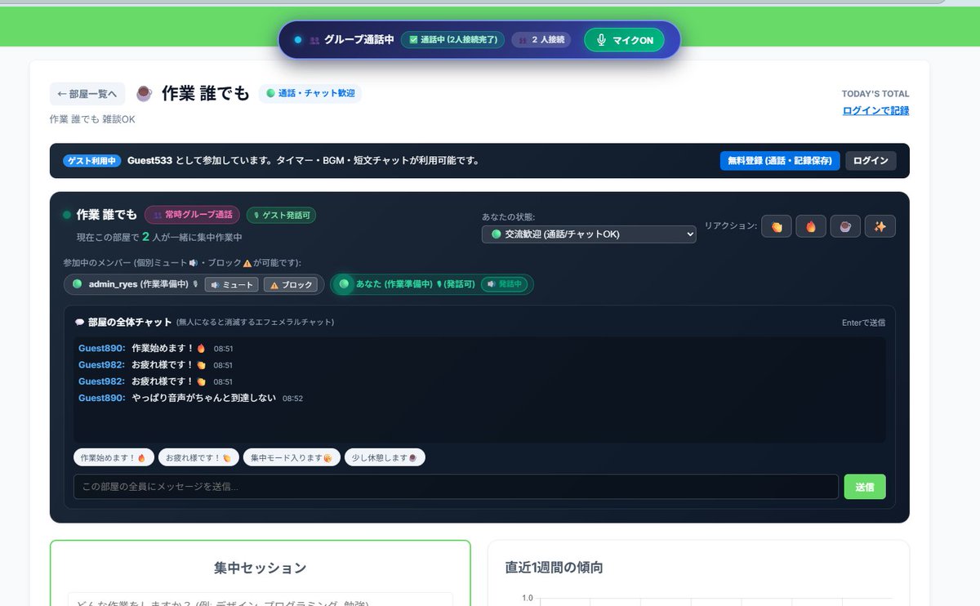Send the coffee cup reaction
The width and height of the screenshot is (980, 606).
pos(845,226)
